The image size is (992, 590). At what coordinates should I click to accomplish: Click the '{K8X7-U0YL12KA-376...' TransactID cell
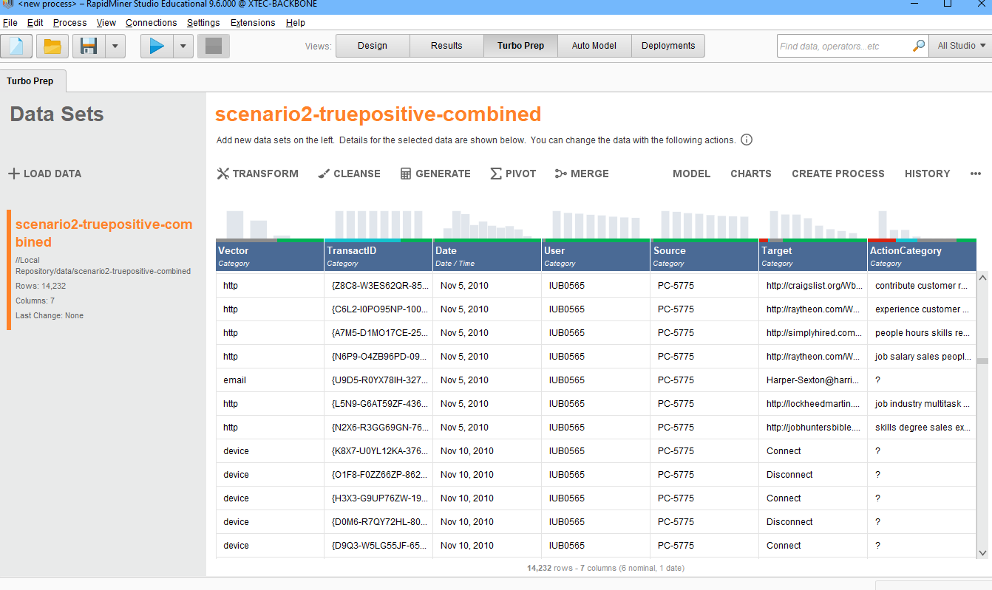point(378,451)
